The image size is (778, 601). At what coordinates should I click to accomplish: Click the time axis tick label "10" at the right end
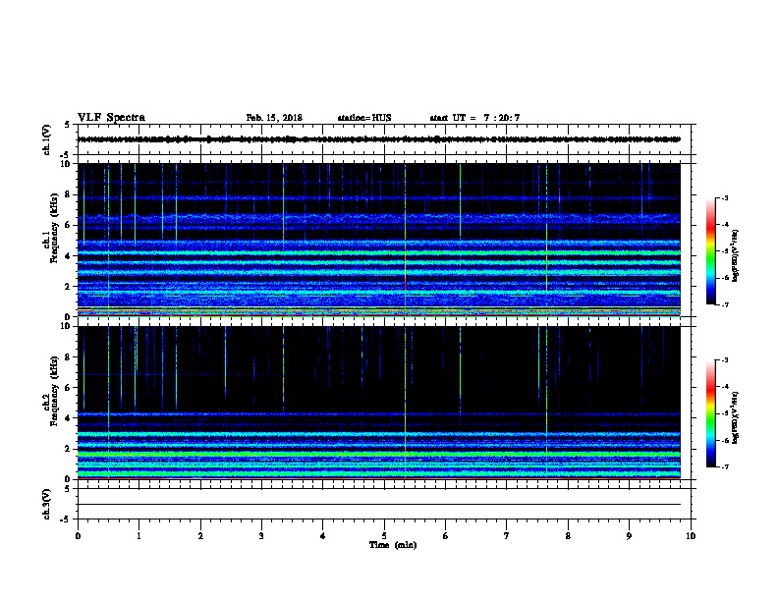click(691, 536)
